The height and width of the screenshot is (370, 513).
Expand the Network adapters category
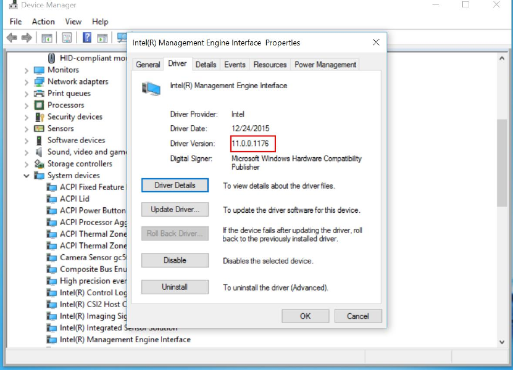point(27,82)
